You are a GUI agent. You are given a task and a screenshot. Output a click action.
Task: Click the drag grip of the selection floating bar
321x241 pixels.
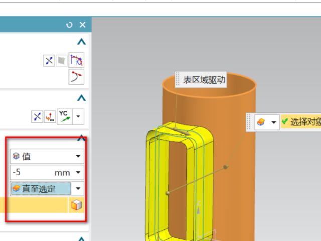[x=249, y=122]
